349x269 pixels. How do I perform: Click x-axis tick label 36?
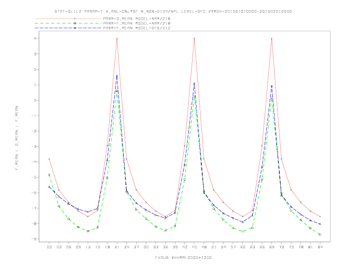(x=165, y=247)
